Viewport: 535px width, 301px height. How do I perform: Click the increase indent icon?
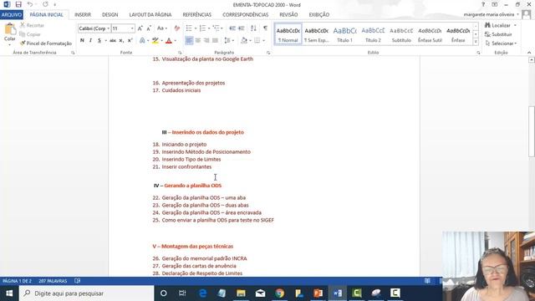pyautogui.click(x=242, y=28)
